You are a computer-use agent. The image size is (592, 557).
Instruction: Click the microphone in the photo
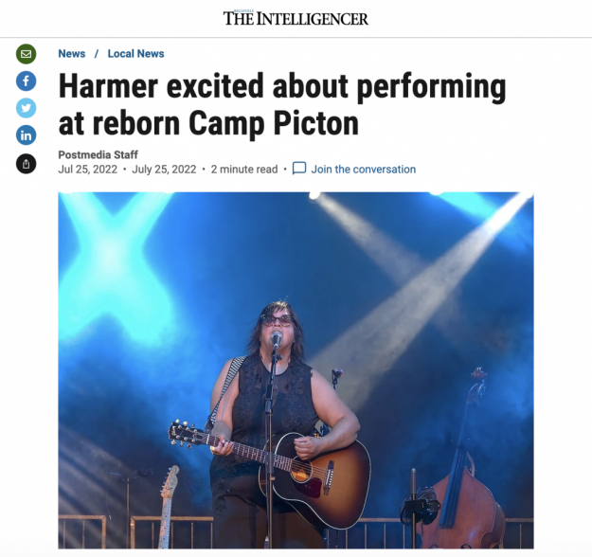(277, 339)
